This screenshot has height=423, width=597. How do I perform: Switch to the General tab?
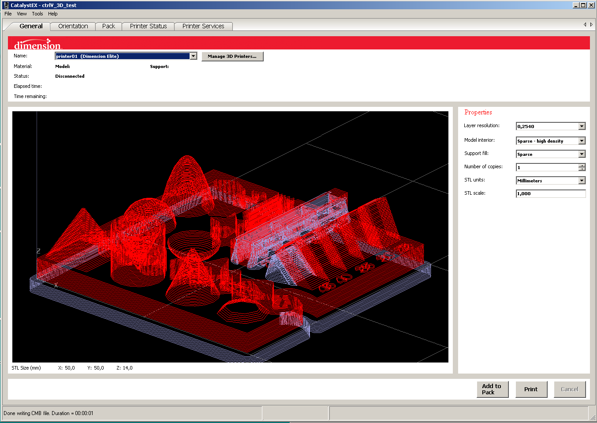(x=31, y=26)
